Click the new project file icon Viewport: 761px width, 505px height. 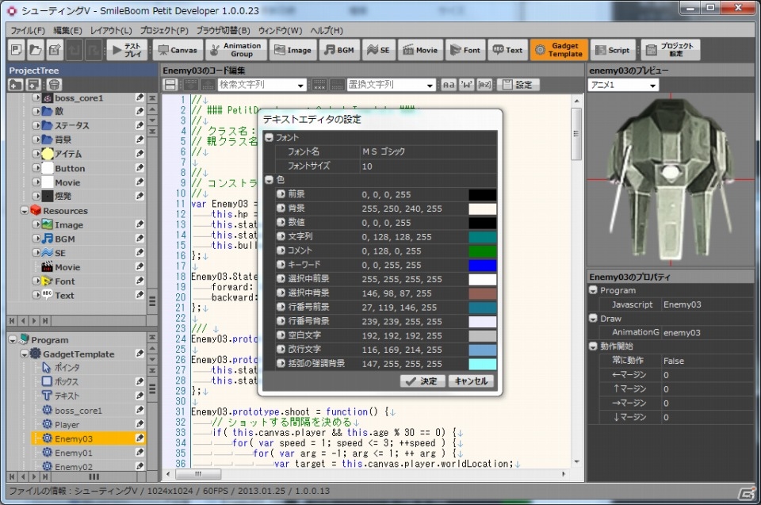[x=17, y=49]
